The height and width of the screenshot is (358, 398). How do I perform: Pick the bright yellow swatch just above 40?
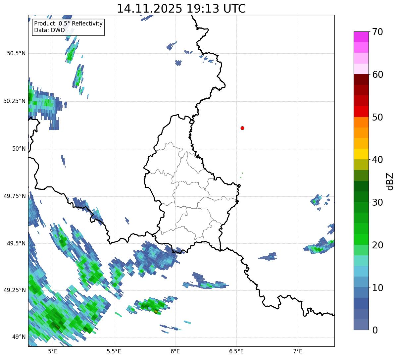click(361, 154)
